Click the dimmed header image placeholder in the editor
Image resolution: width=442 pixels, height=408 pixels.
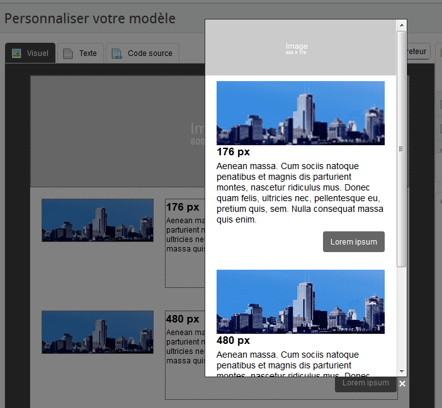117,131
